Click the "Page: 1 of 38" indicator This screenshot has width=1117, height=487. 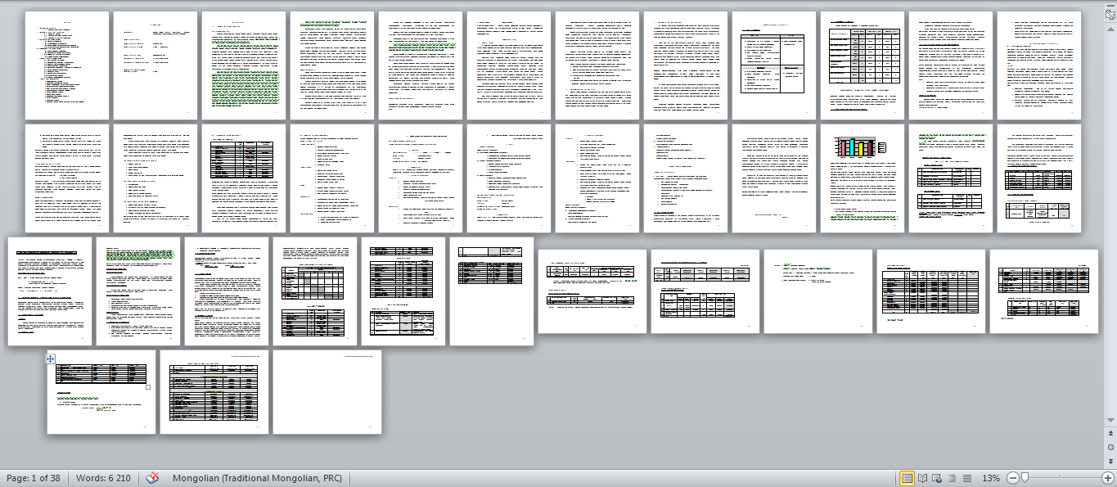click(x=34, y=478)
